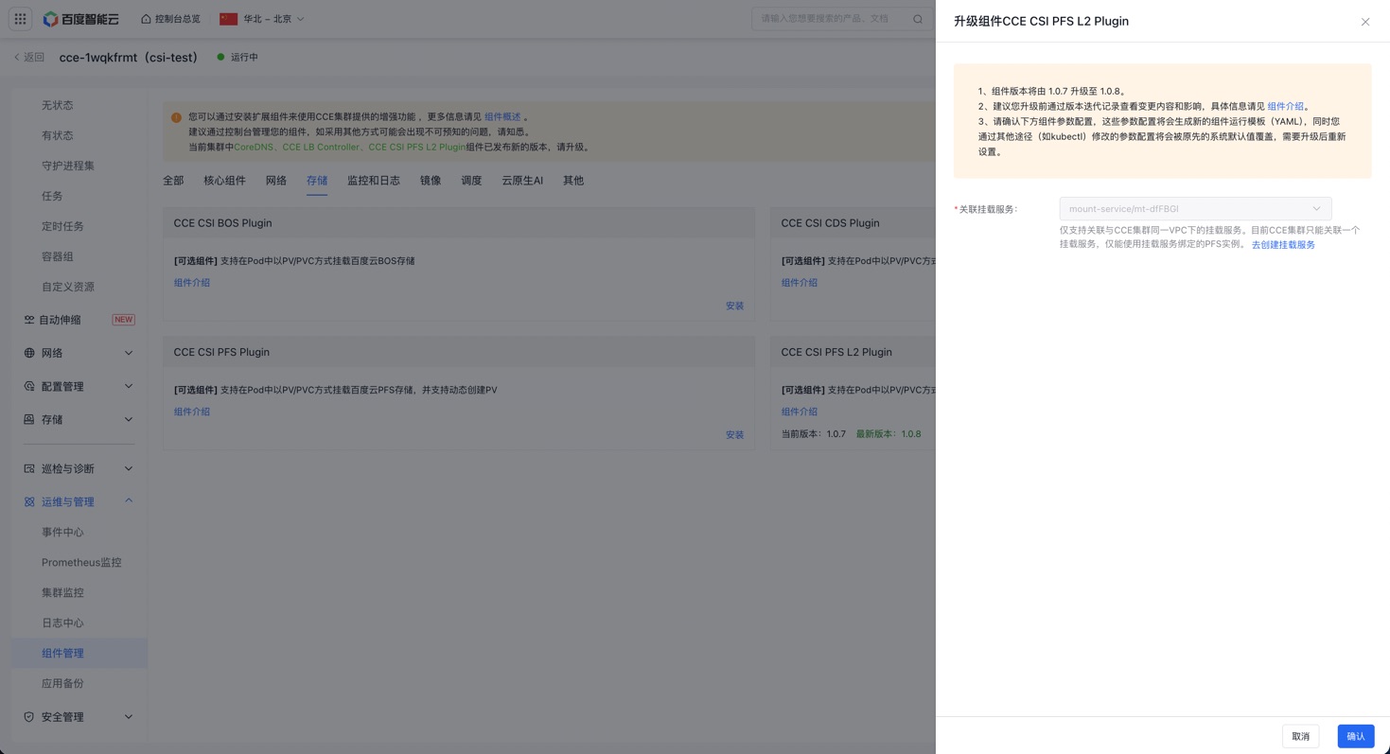Open 有状态 in the sidebar
Image resolution: width=1390 pixels, height=754 pixels.
[x=58, y=135]
